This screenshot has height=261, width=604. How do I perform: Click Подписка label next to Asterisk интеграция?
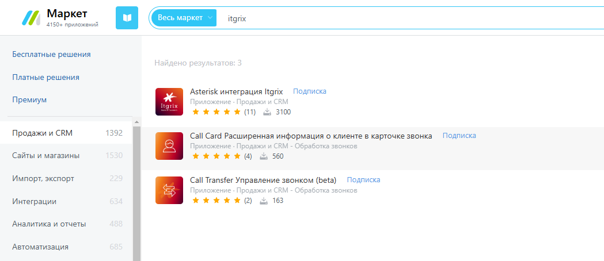tap(310, 91)
